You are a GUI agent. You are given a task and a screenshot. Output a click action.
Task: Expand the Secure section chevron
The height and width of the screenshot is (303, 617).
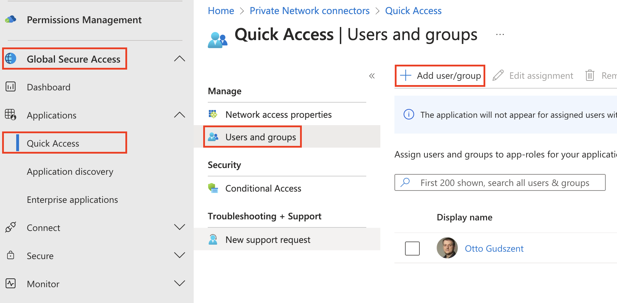point(180,255)
